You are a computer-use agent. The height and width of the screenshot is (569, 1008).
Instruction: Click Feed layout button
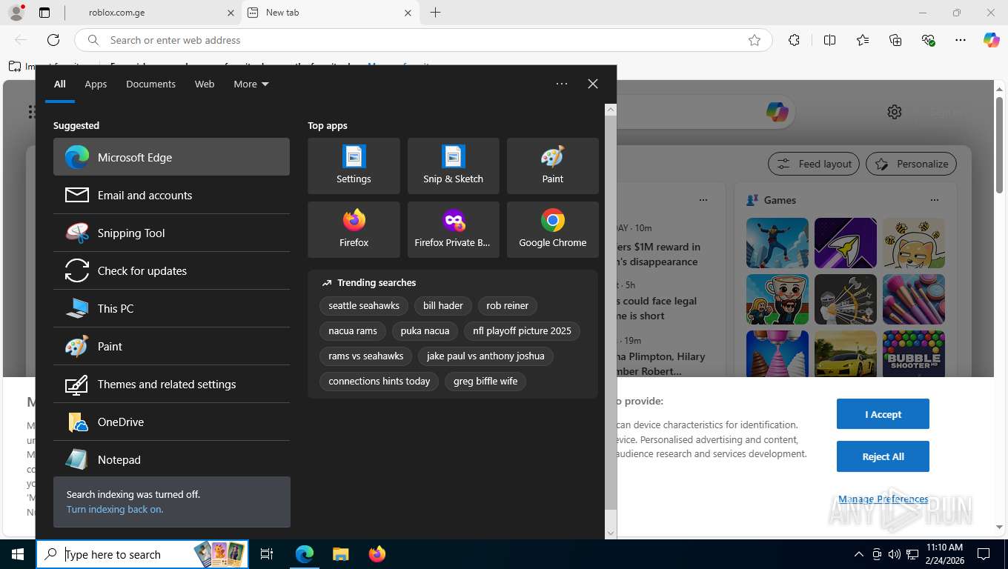click(814, 164)
